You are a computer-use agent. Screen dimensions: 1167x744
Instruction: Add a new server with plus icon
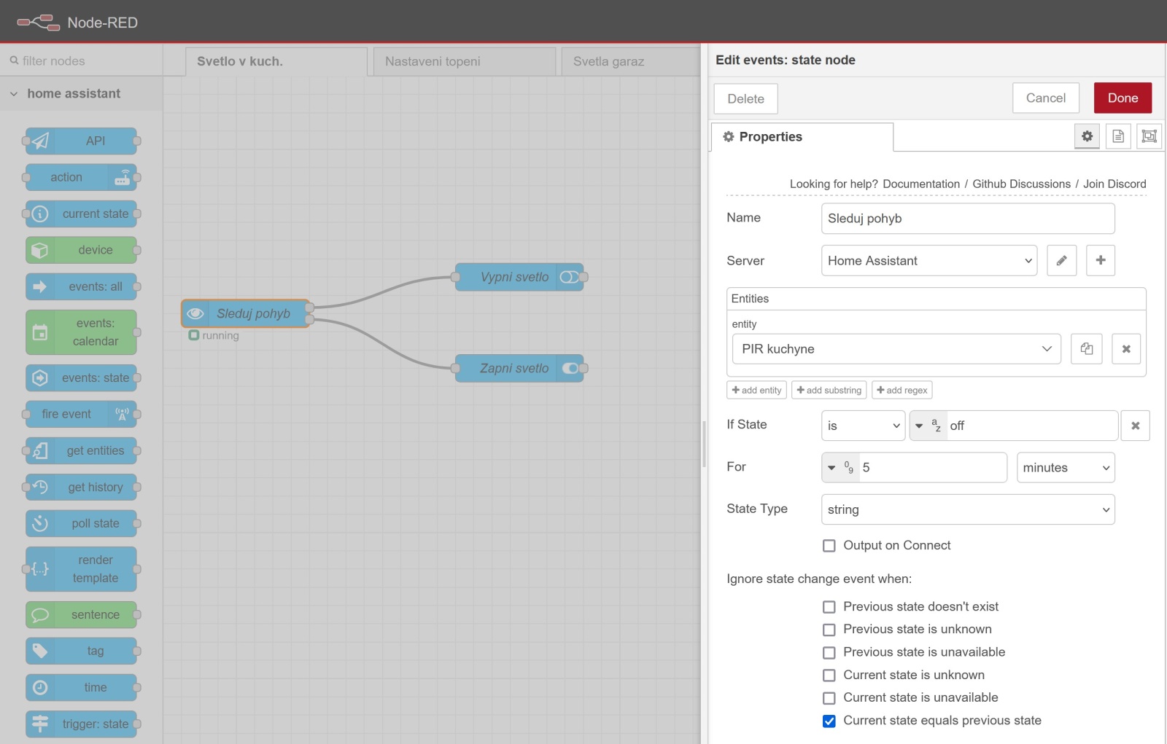click(x=1100, y=260)
